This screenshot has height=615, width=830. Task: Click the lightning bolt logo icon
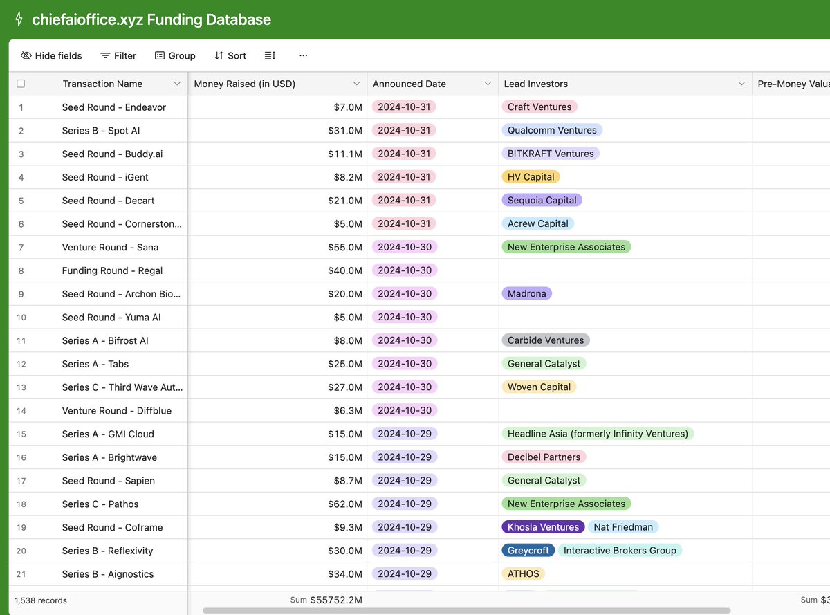pos(19,19)
